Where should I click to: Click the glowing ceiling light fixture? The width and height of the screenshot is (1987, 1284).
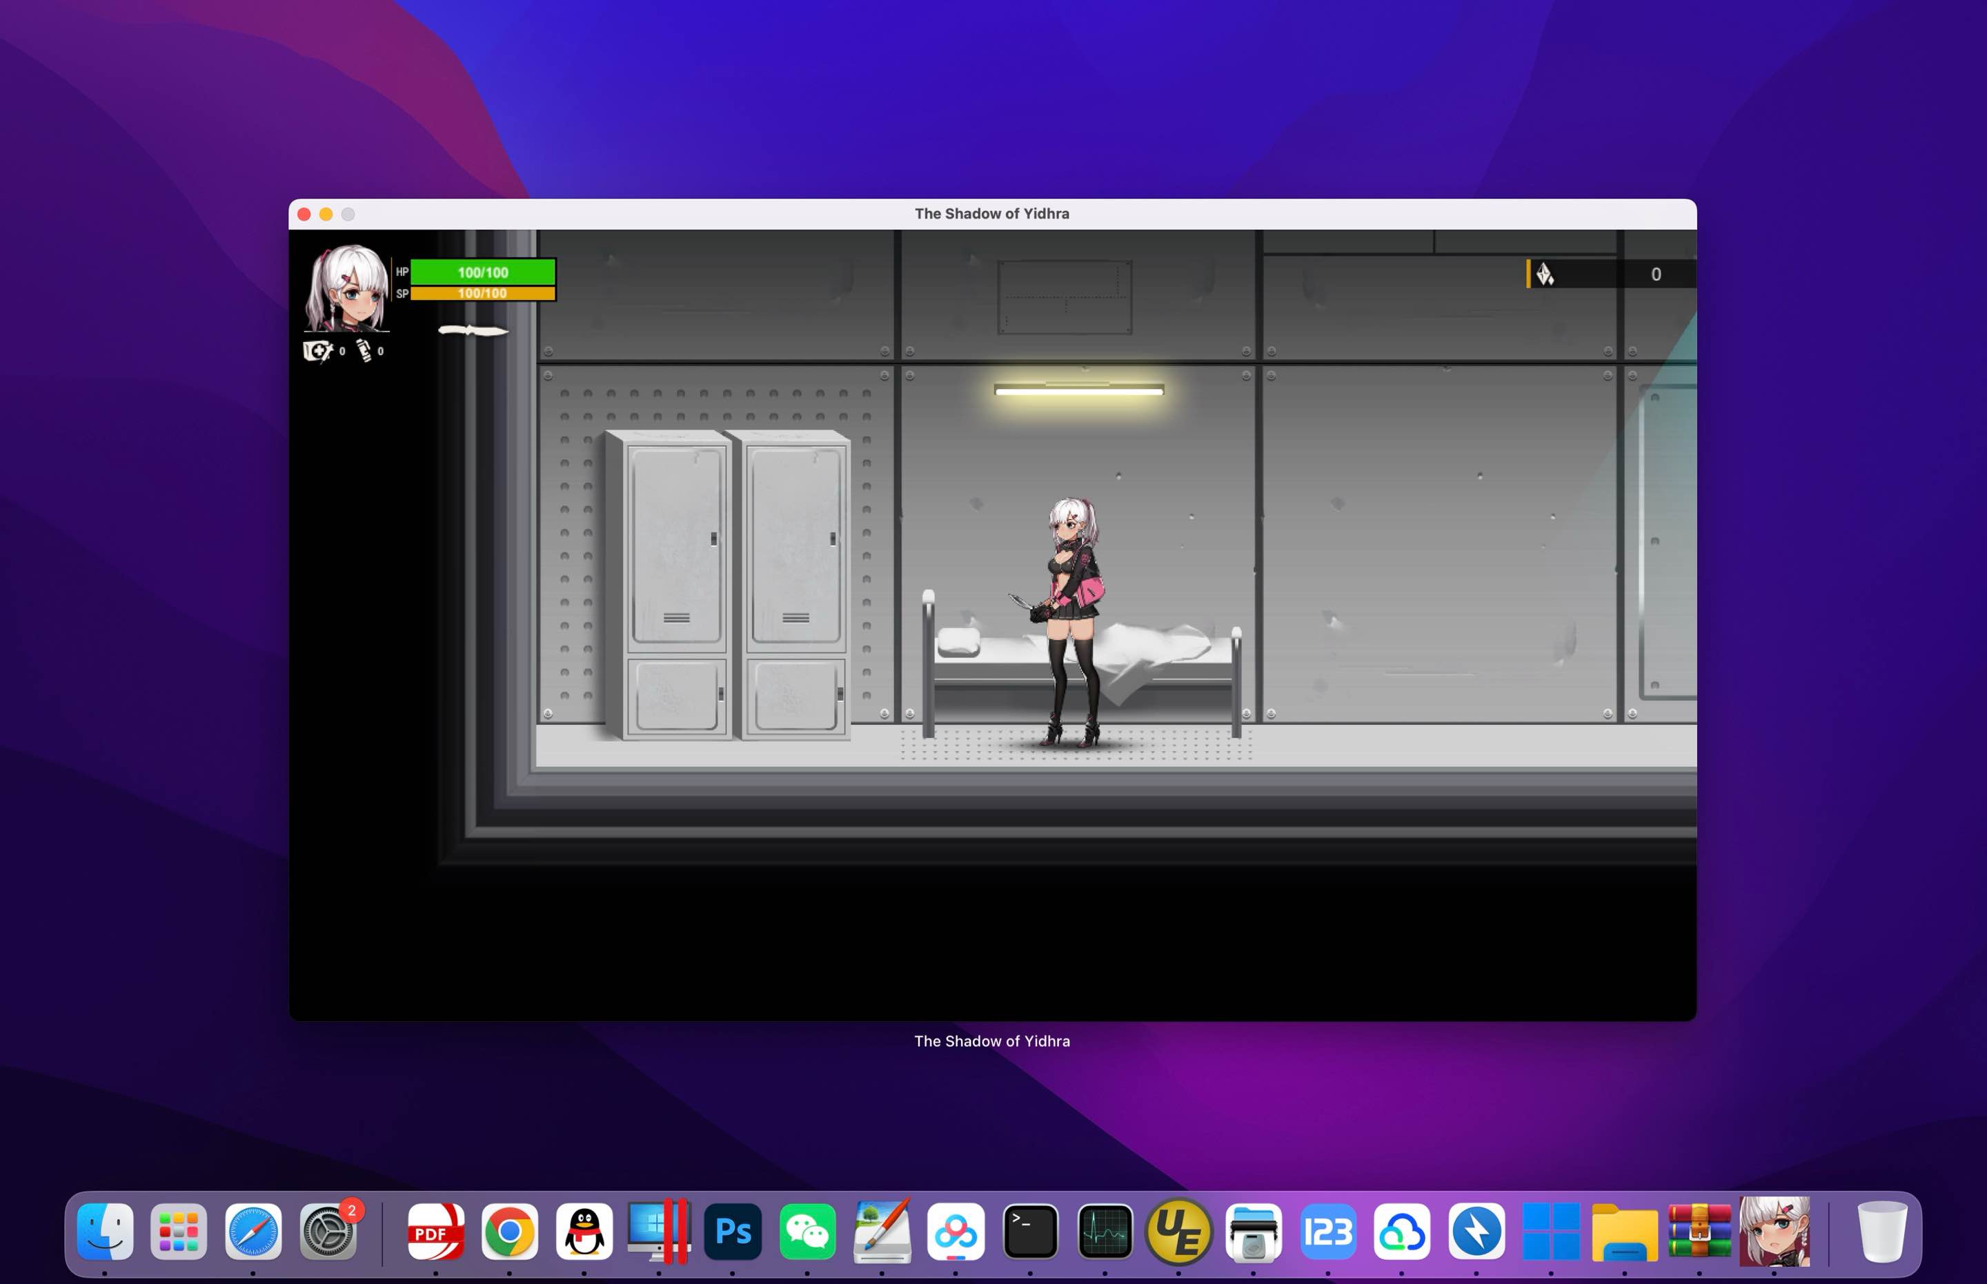pos(1080,390)
